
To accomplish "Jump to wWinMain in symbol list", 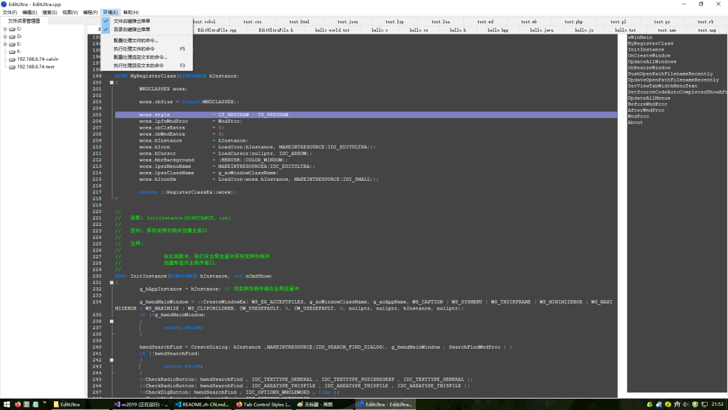I will click(x=640, y=37).
